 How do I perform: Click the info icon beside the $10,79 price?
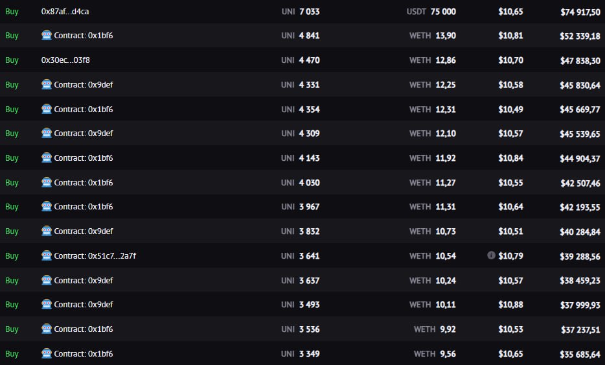491,255
